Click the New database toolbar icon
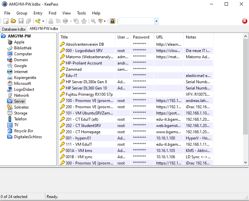 [x=6, y=21]
